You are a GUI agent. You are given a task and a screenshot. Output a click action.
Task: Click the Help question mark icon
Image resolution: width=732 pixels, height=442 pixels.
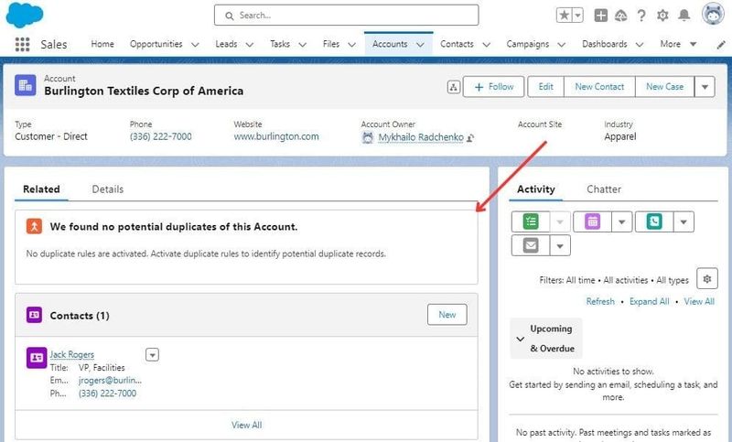click(x=641, y=16)
